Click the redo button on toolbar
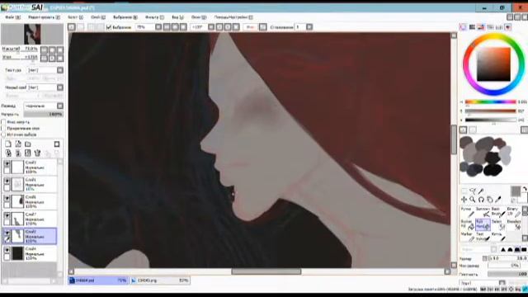The height and width of the screenshot is (297, 528). pos(81,27)
